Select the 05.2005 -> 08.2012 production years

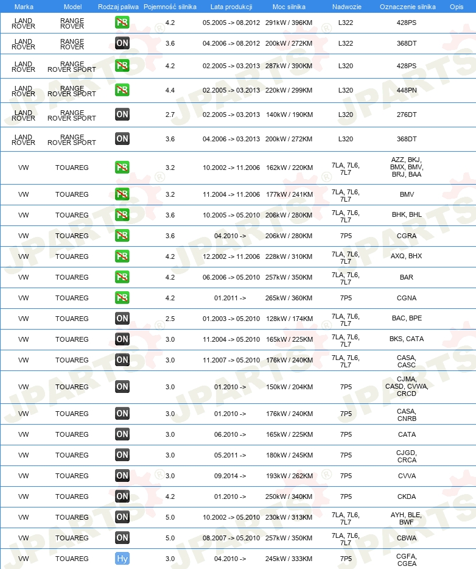pos(231,23)
